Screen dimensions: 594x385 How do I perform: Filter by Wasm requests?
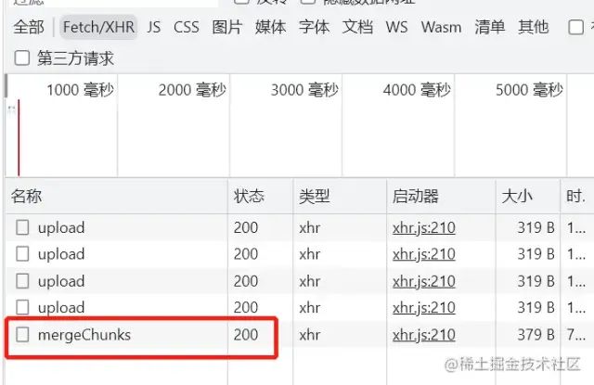click(x=441, y=27)
